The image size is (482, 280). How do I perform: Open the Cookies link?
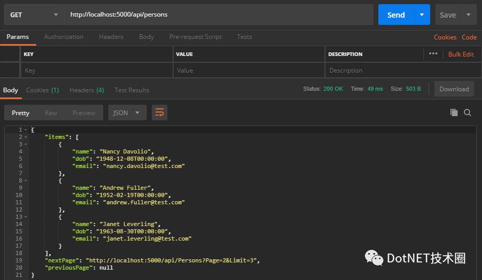(445, 37)
